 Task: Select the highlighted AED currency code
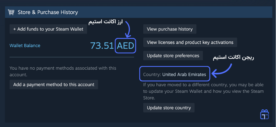click(x=125, y=46)
